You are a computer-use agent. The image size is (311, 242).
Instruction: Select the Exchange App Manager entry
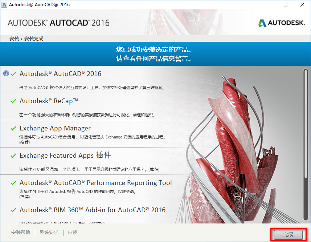click(x=54, y=128)
